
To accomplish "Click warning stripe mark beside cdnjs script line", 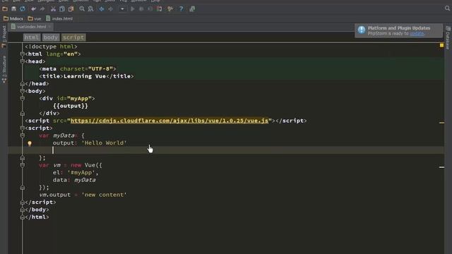I will click(441, 123).
